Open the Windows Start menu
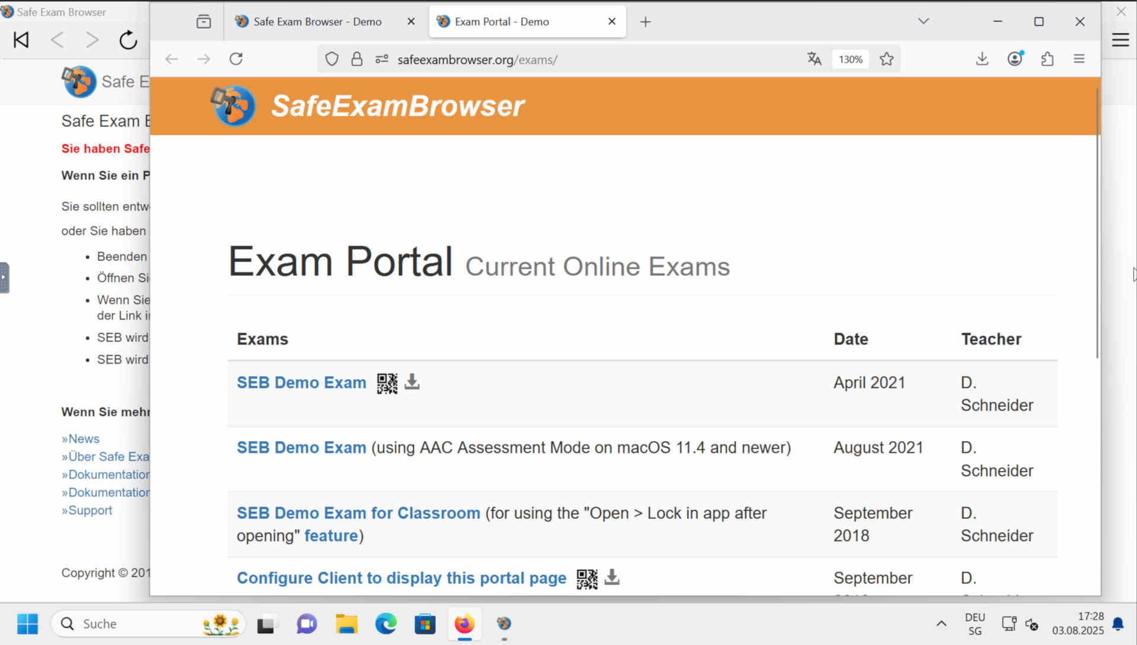Viewport: 1137px width, 645px height. (27, 624)
